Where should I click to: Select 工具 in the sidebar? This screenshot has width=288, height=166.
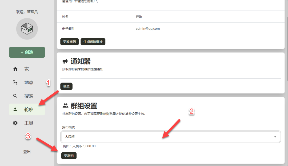coord(28,123)
